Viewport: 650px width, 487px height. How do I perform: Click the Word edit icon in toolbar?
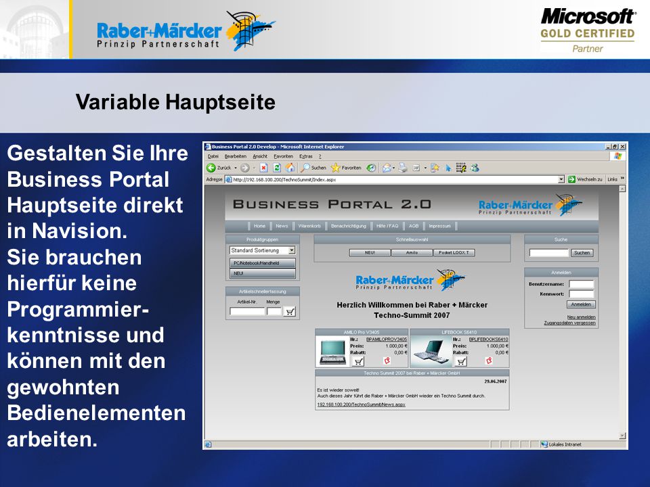pyautogui.click(x=416, y=168)
